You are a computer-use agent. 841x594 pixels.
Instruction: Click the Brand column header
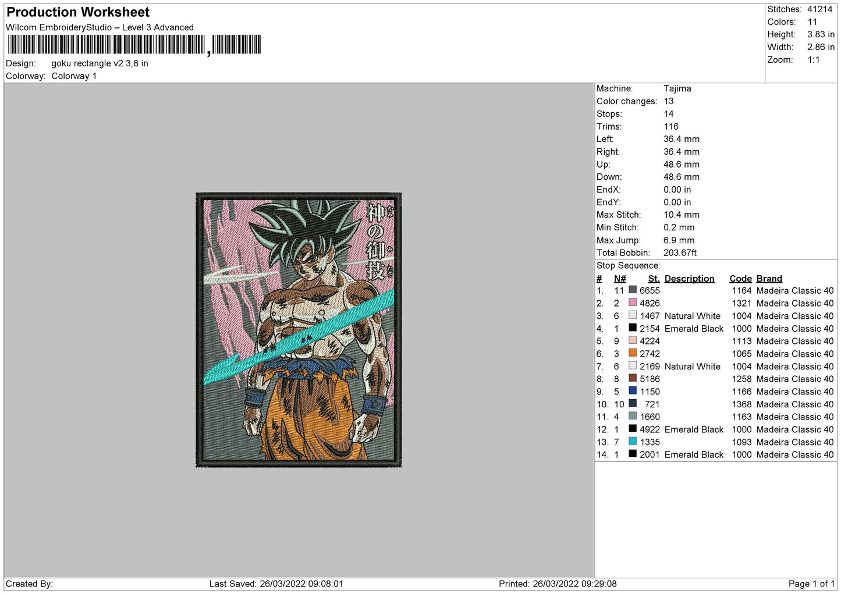tap(769, 279)
